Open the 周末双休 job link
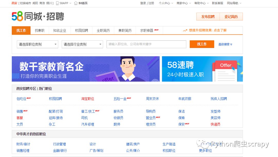This screenshot has height=157, width=278. point(152,99)
